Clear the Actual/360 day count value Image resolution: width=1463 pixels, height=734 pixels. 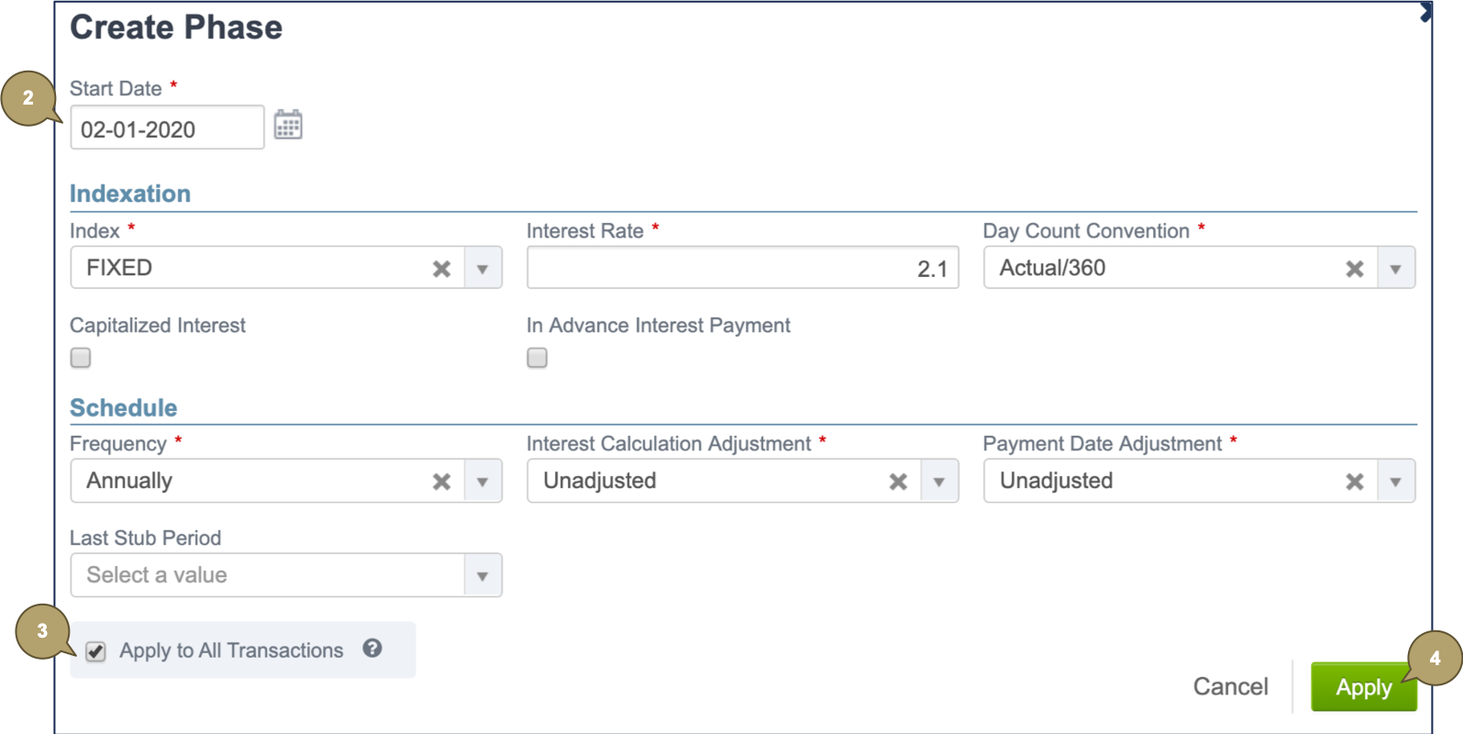(x=1354, y=269)
